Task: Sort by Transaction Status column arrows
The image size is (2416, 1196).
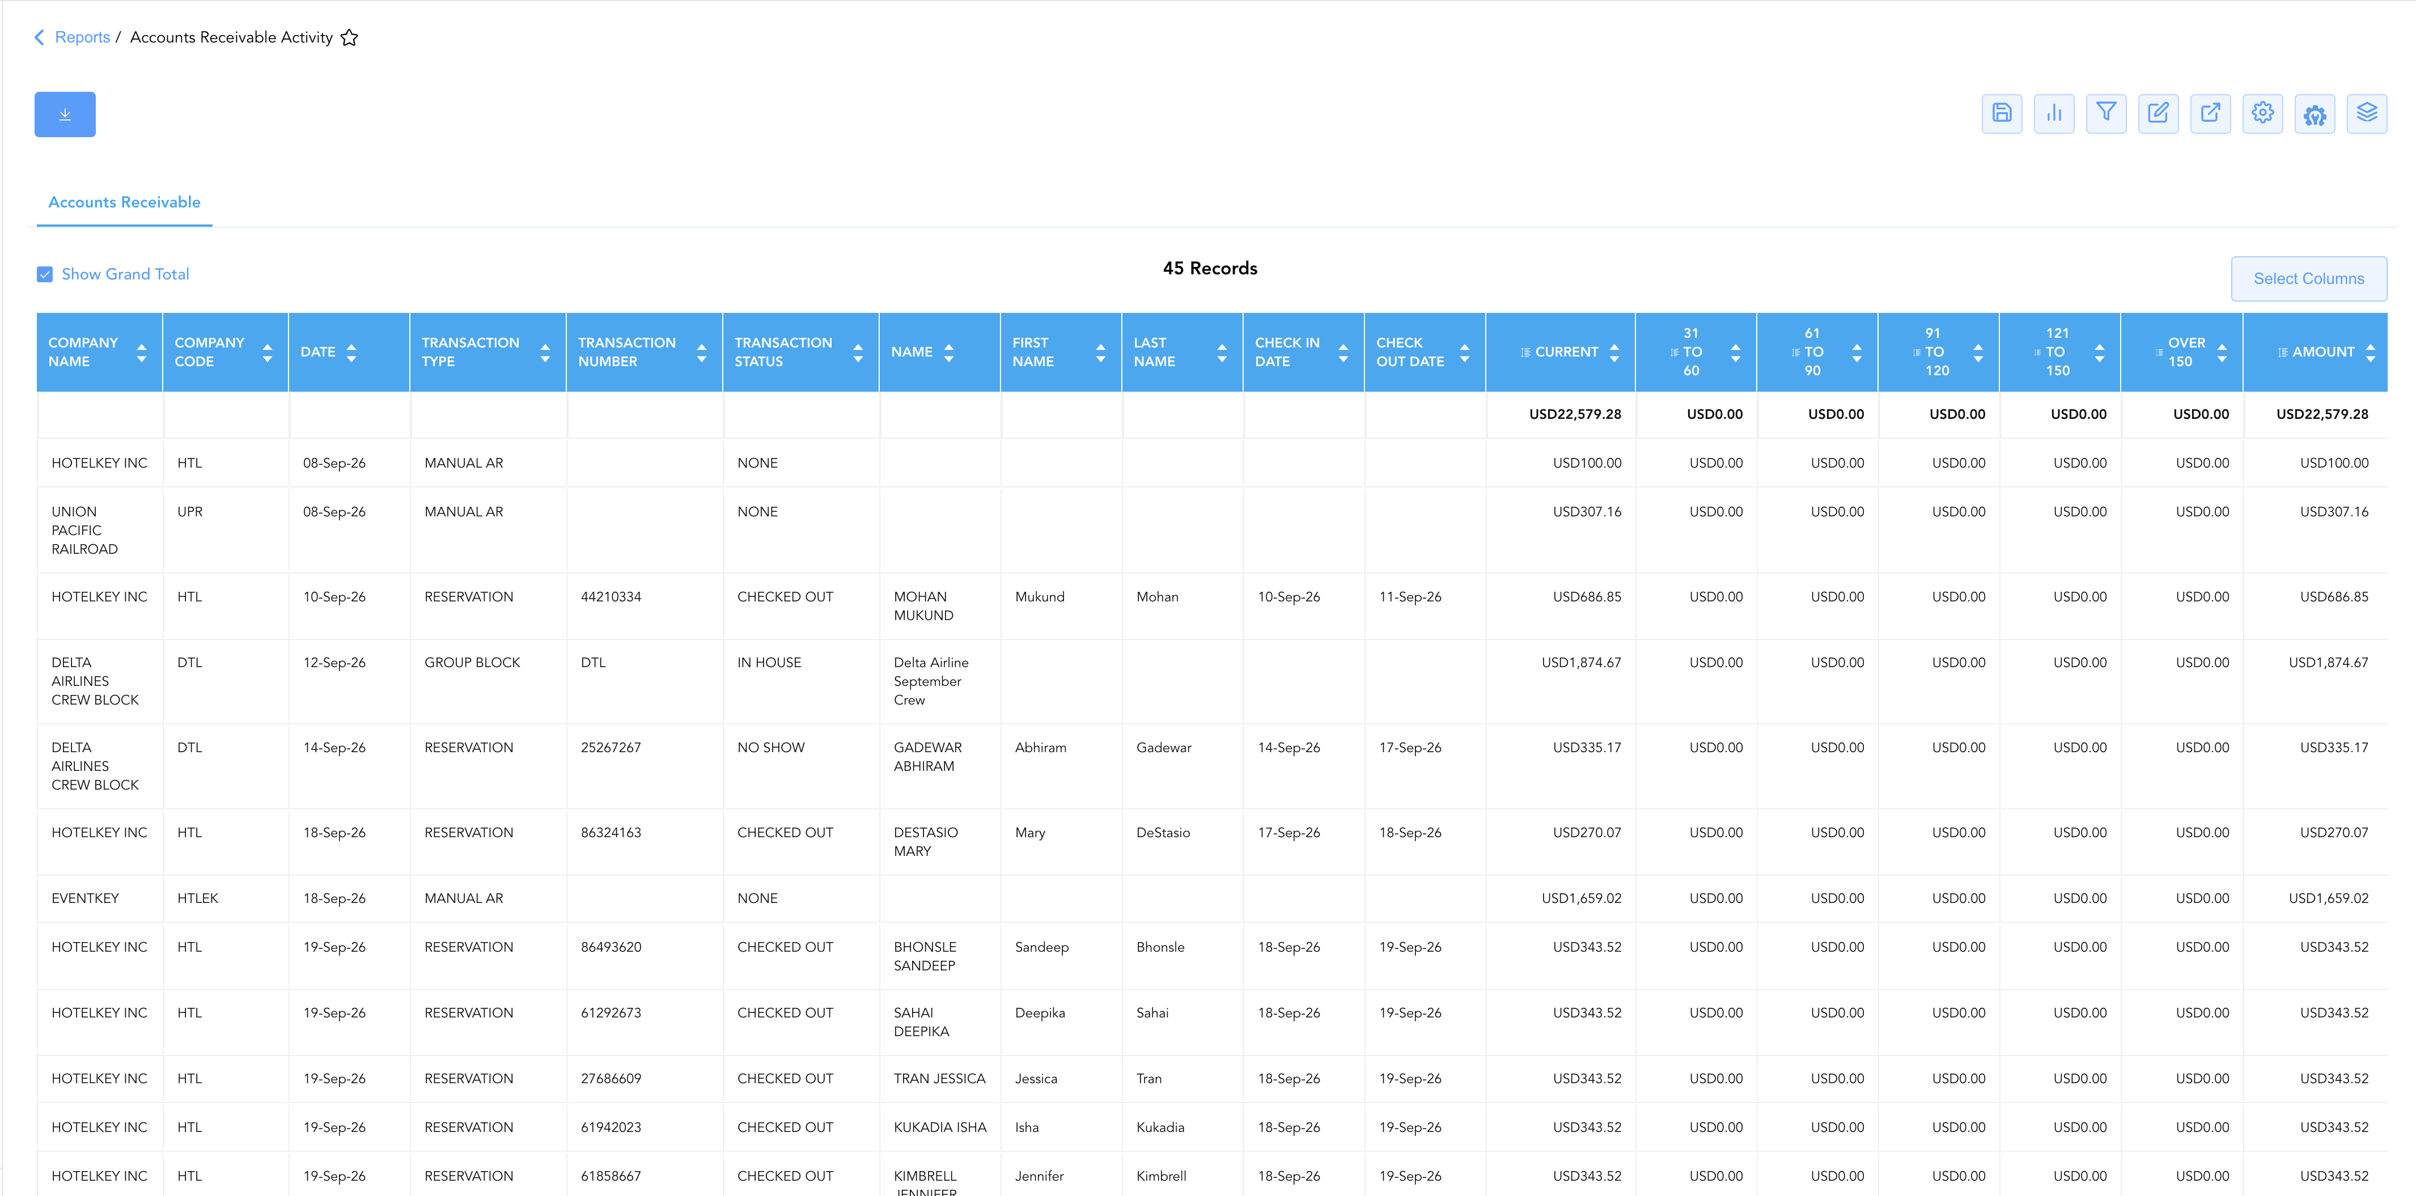Action: [858, 353]
